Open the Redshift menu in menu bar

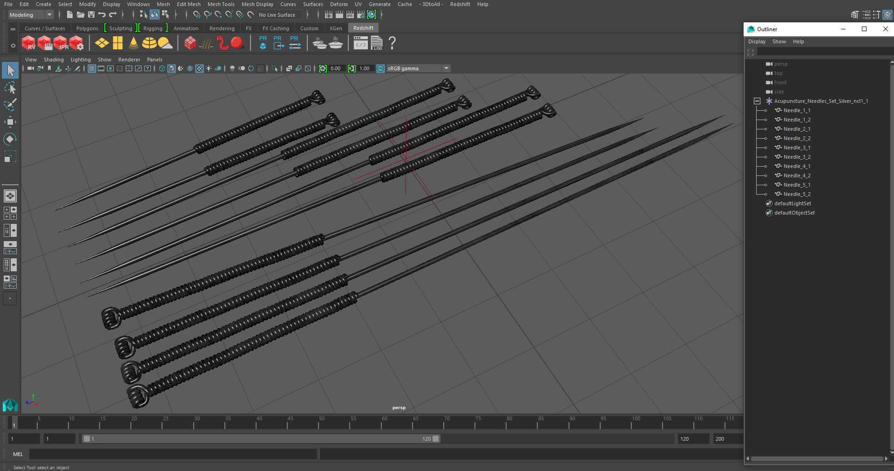[x=460, y=4]
